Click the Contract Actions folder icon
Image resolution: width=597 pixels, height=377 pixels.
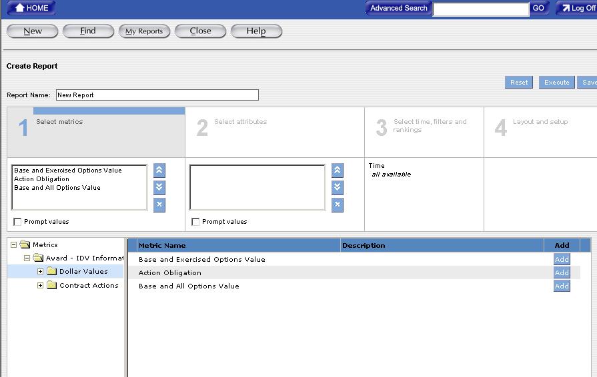(x=52, y=285)
